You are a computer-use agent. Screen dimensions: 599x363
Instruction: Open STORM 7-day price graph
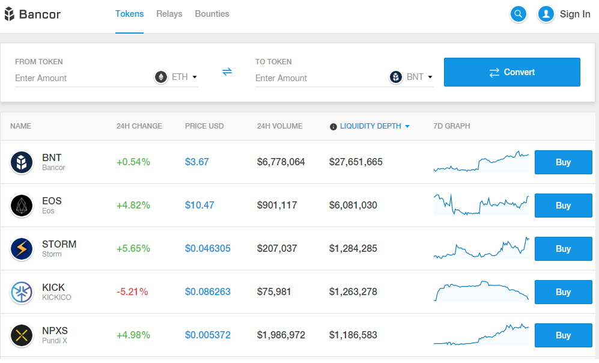pyautogui.click(x=481, y=248)
